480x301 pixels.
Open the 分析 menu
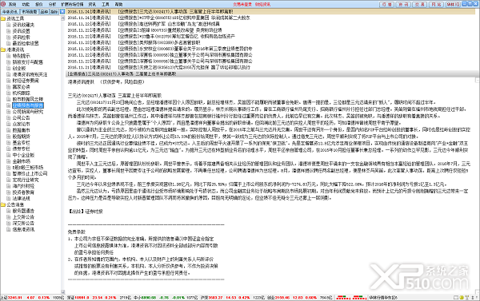click(x=52, y=4)
